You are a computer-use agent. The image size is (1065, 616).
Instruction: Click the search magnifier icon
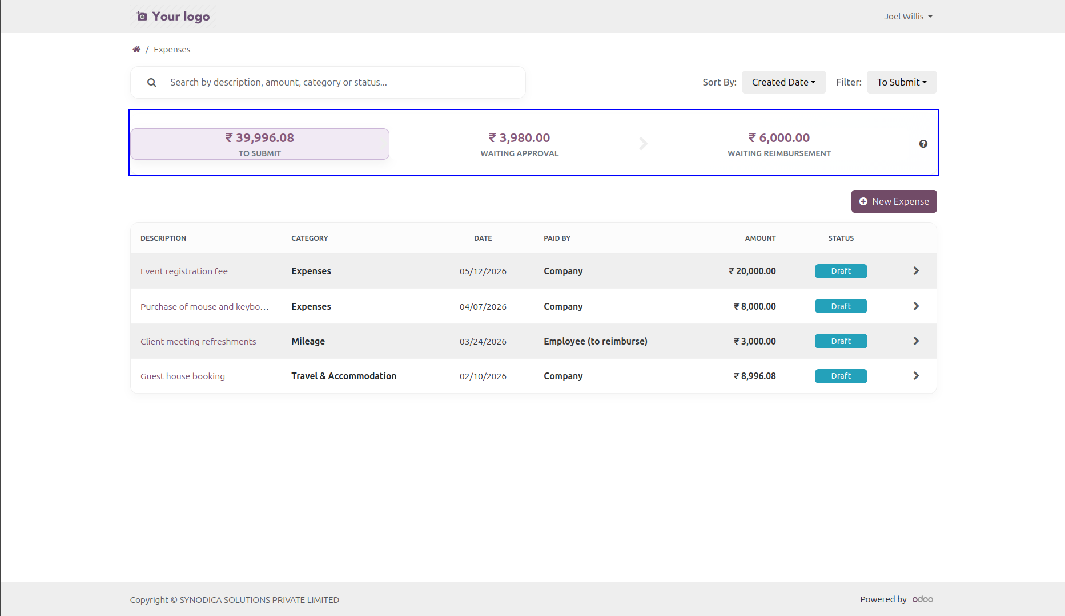tap(151, 82)
